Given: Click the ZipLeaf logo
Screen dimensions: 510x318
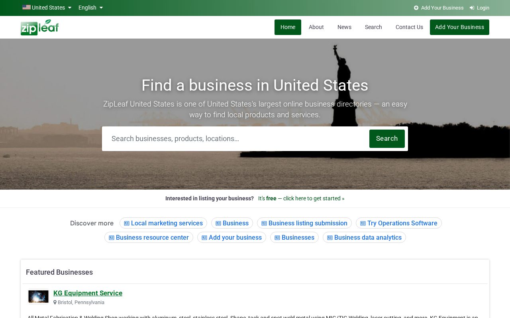Looking at the screenshot, I should [39, 27].
